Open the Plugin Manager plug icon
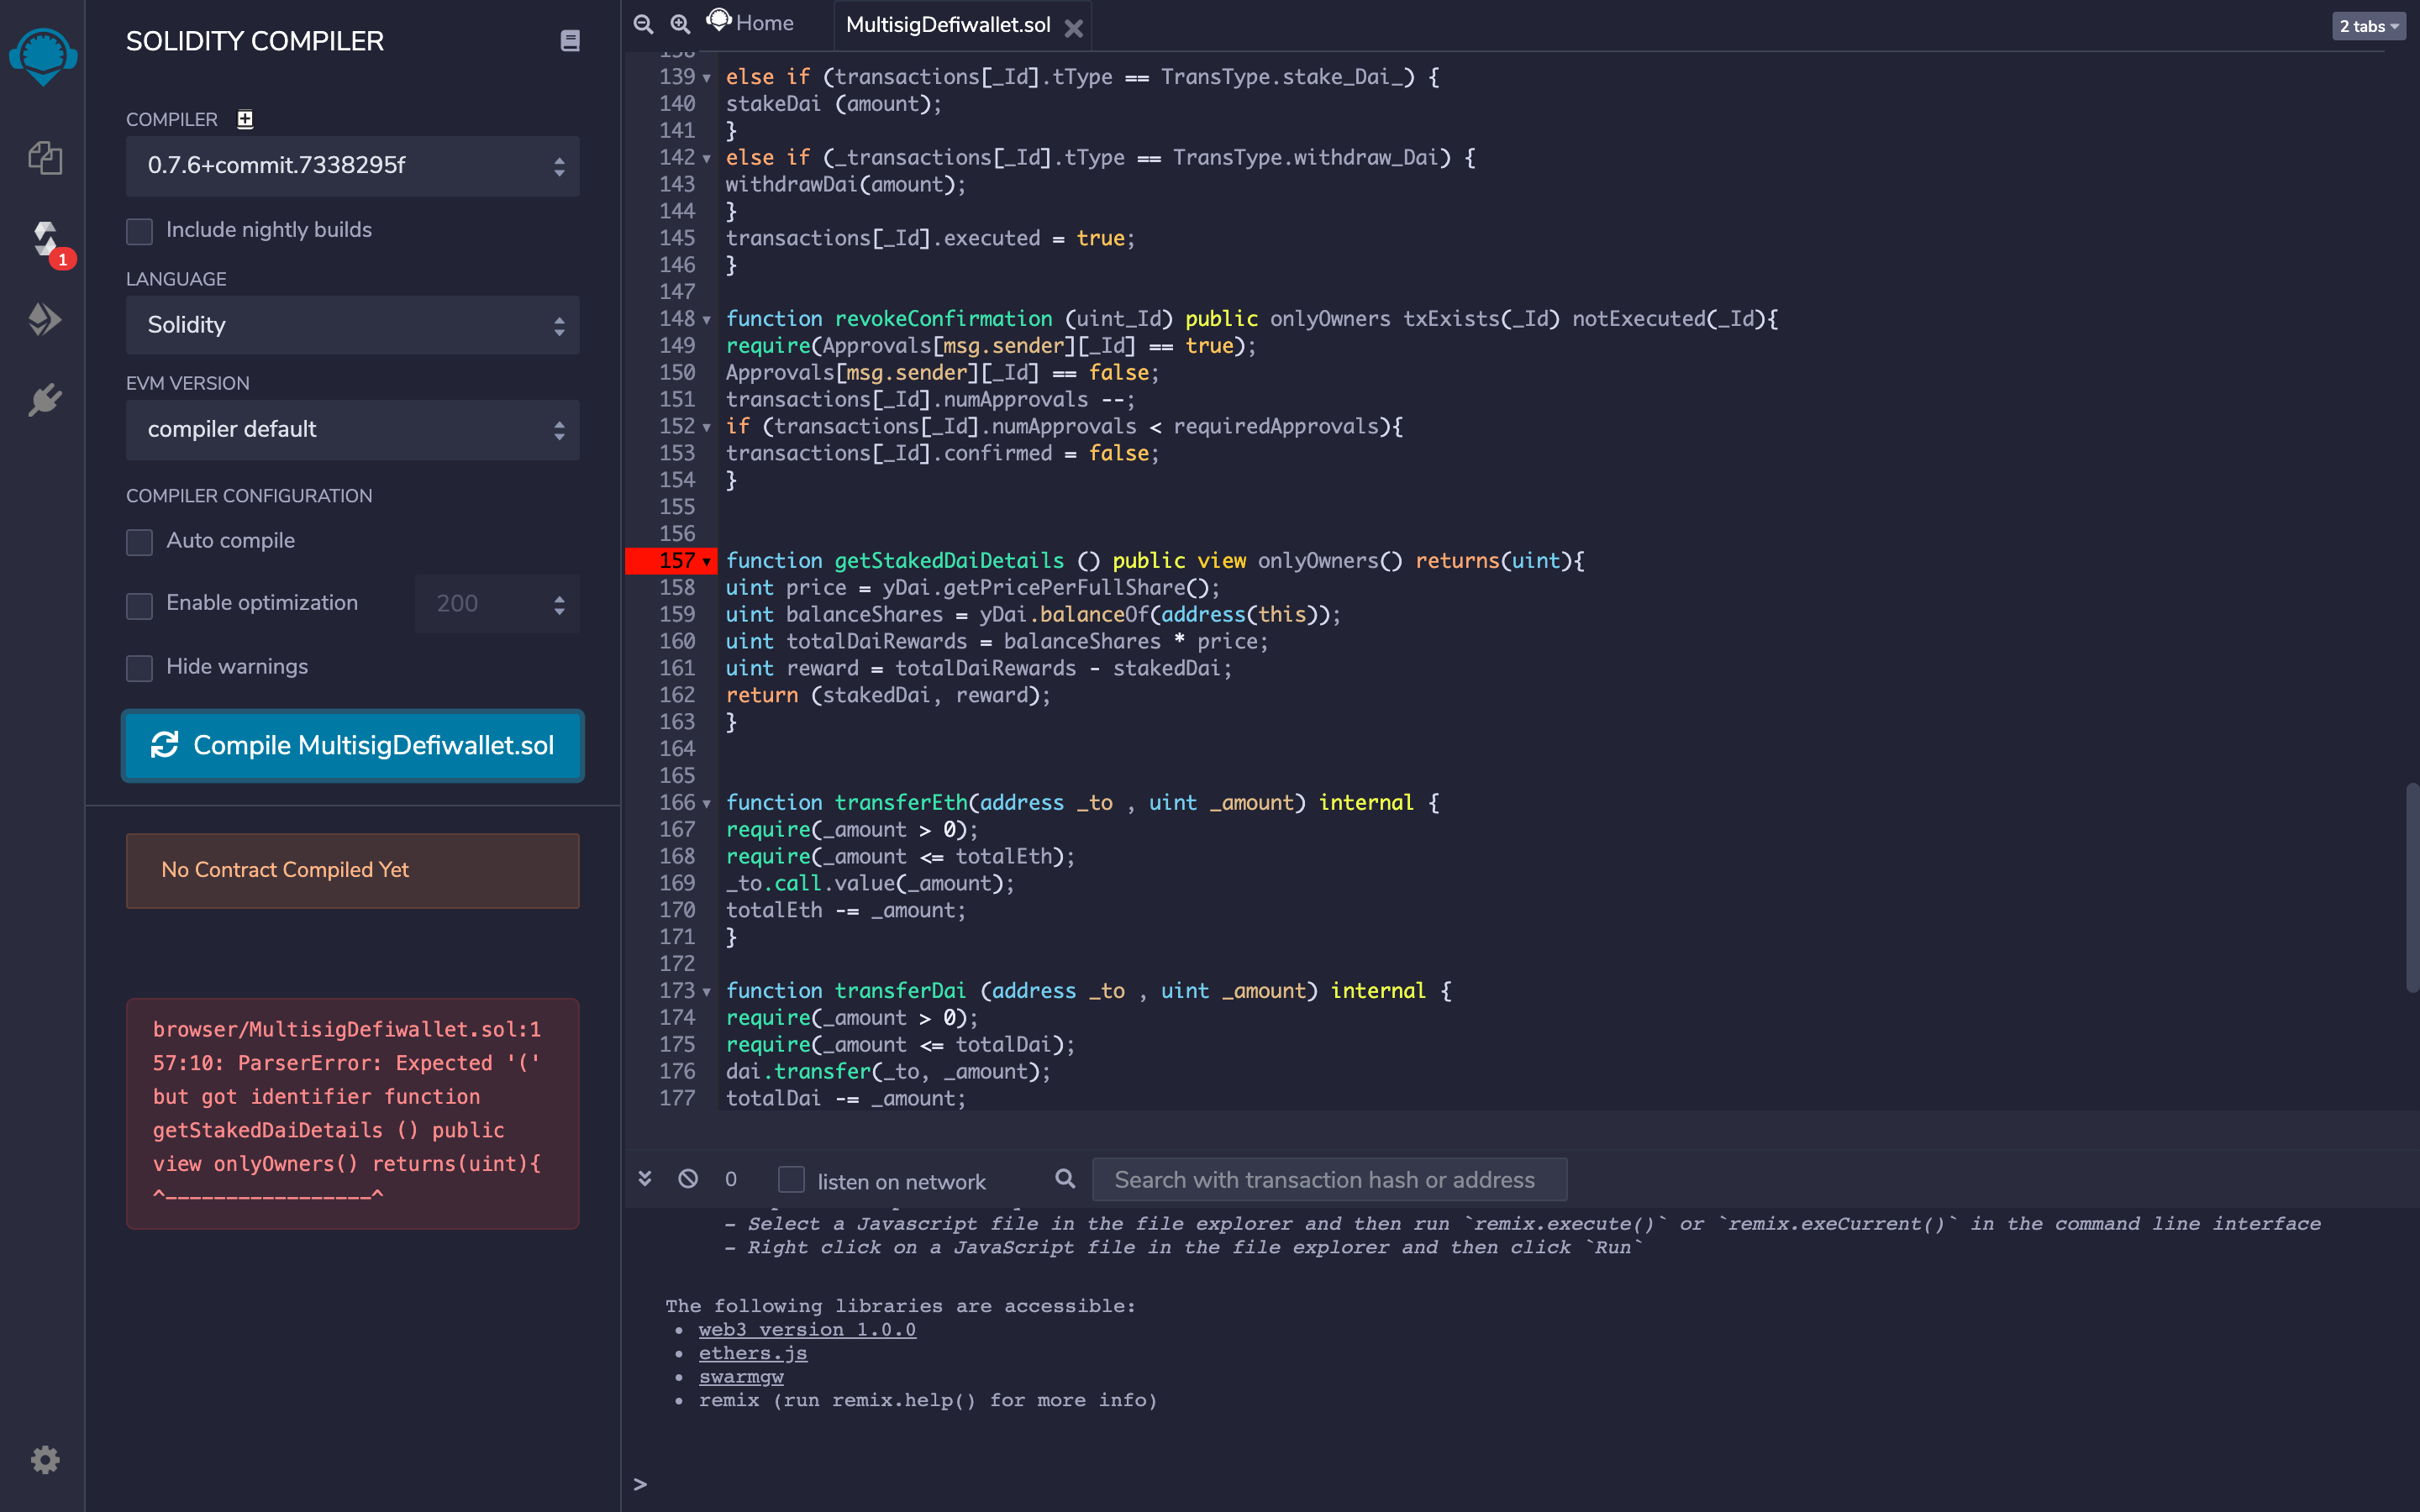This screenshot has height=1512, width=2420. click(45, 401)
